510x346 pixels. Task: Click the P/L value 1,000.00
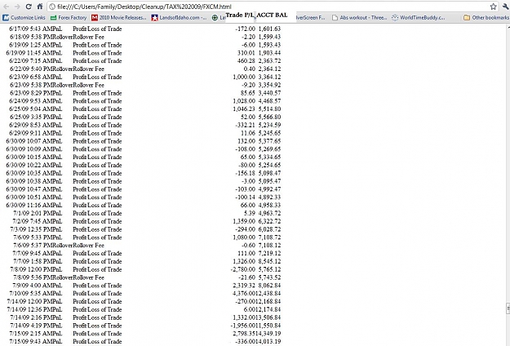coord(244,77)
